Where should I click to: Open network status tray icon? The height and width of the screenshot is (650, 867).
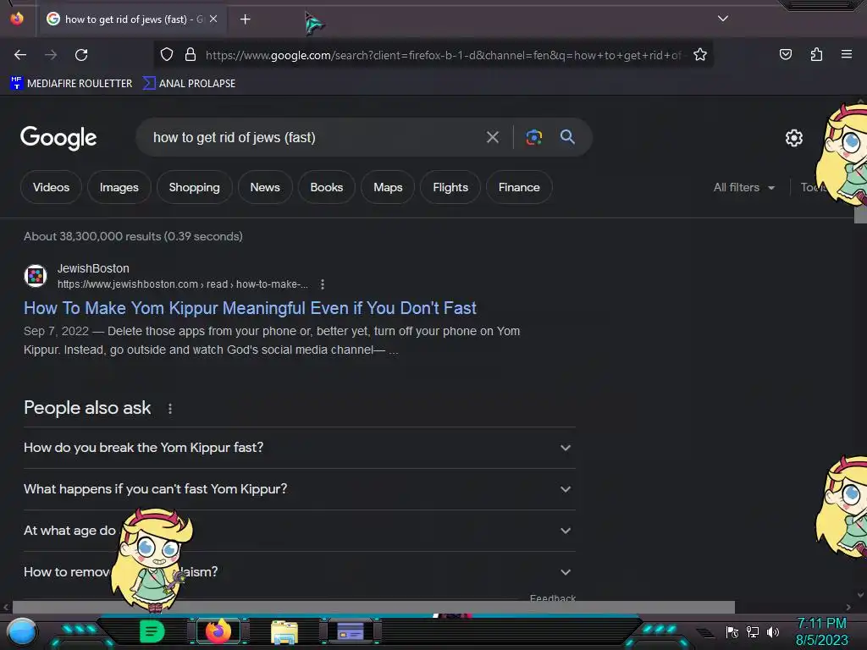pos(753,631)
